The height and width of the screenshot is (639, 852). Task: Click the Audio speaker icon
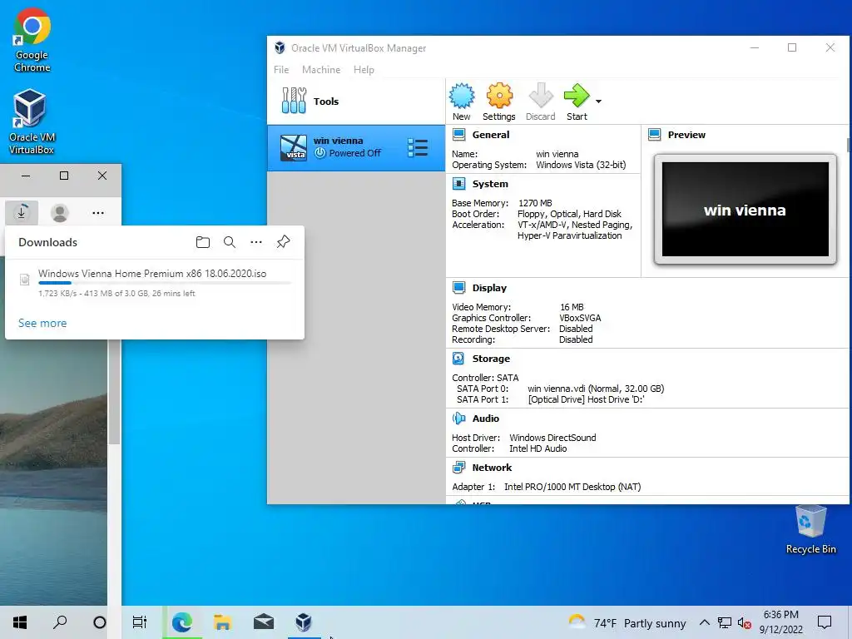(x=459, y=419)
